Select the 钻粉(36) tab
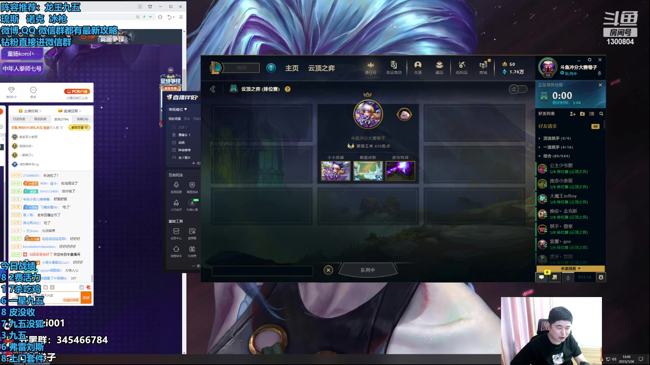Image resolution: width=650 pixels, height=365 pixels. pos(82,119)
